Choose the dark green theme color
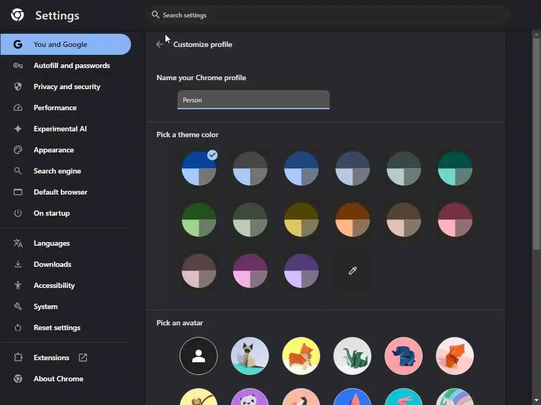This screenshot has width=541, height=405. coord(199,220)
